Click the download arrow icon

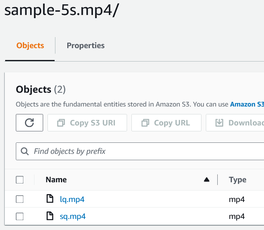(x=219, y=123)
